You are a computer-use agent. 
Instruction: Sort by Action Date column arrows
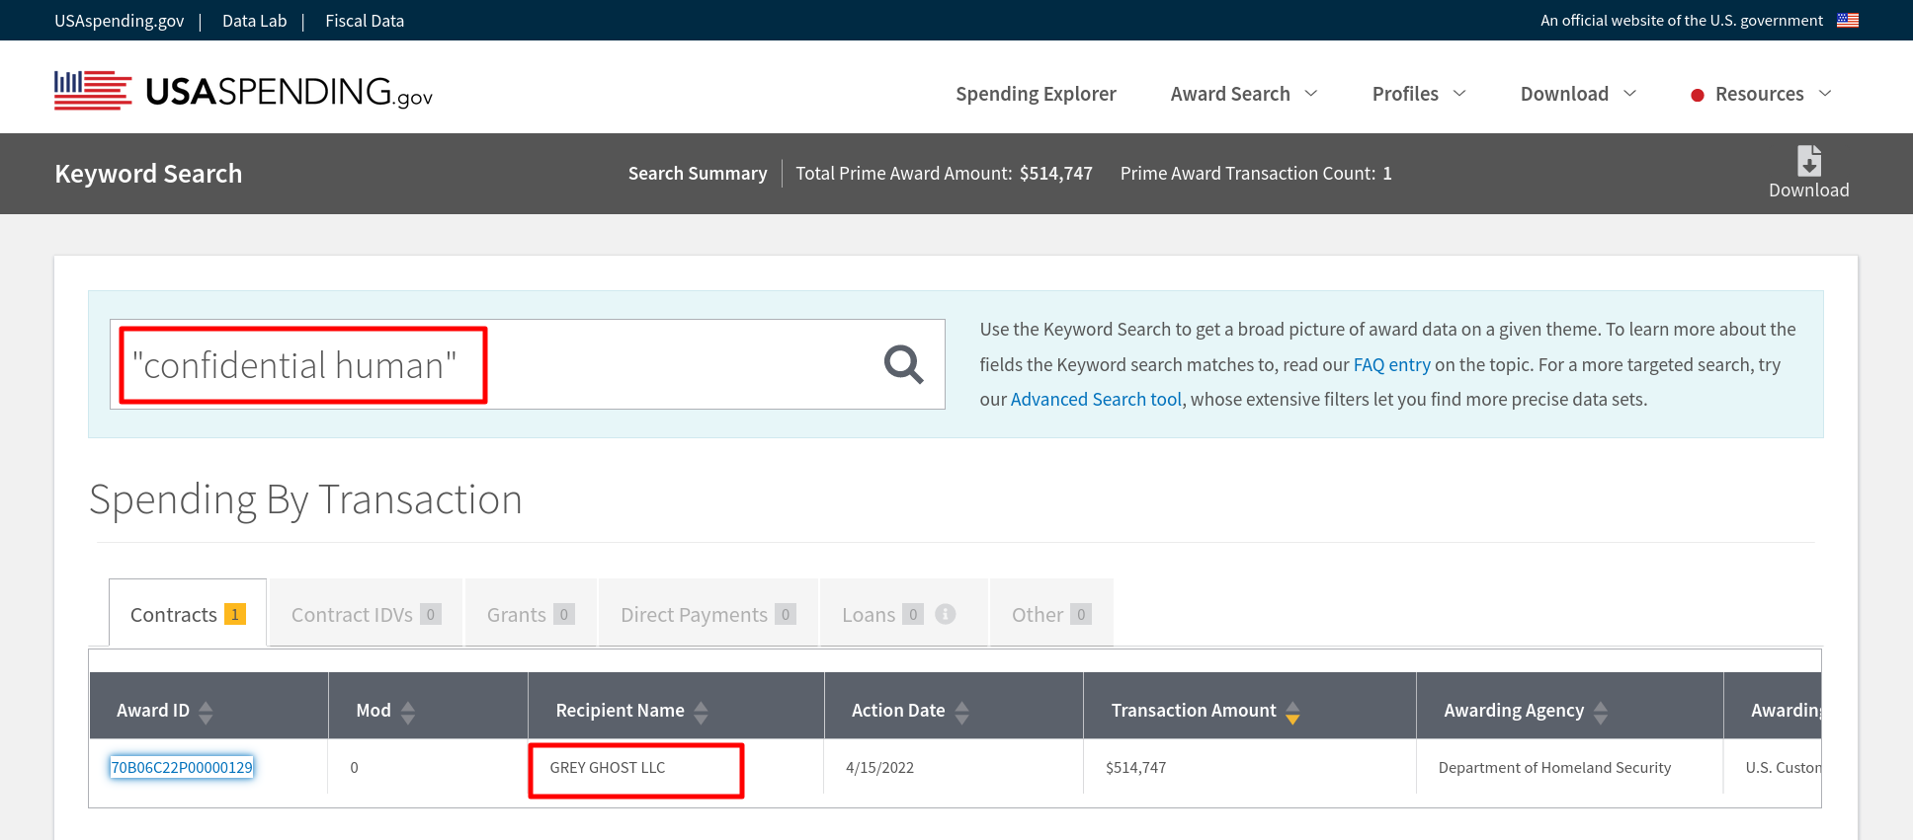[x=961, y=712]
